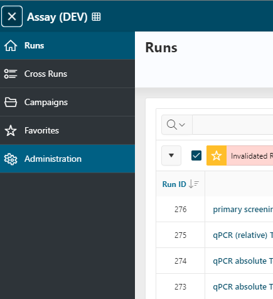Expand the filter row triangle dropdown

point(171,155)
